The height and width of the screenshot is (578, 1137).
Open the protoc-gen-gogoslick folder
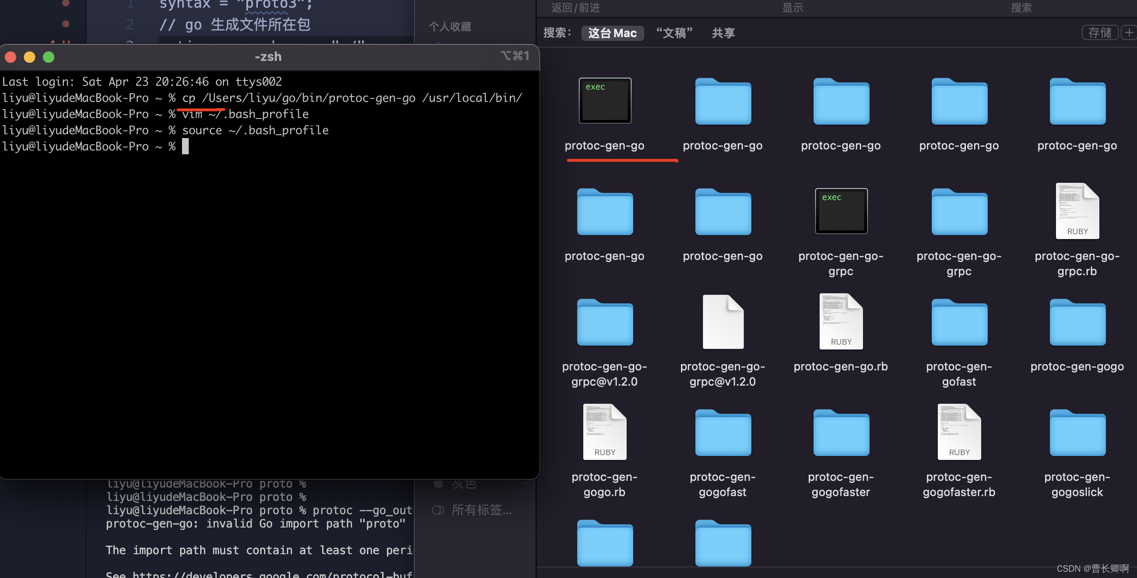coord(1077,433)
